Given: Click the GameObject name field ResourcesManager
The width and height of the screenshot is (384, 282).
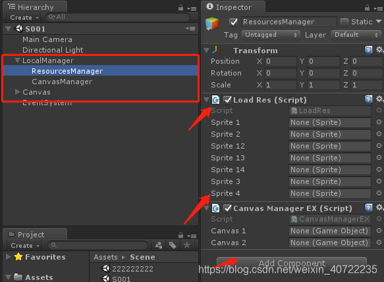Looking at the screenshot, I should coord(288,22).
